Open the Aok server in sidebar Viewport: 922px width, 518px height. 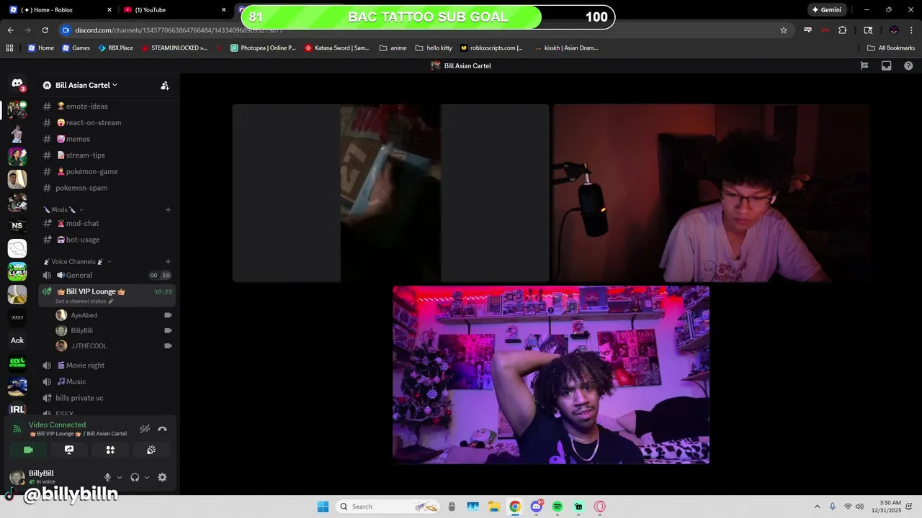pos(17,340)
